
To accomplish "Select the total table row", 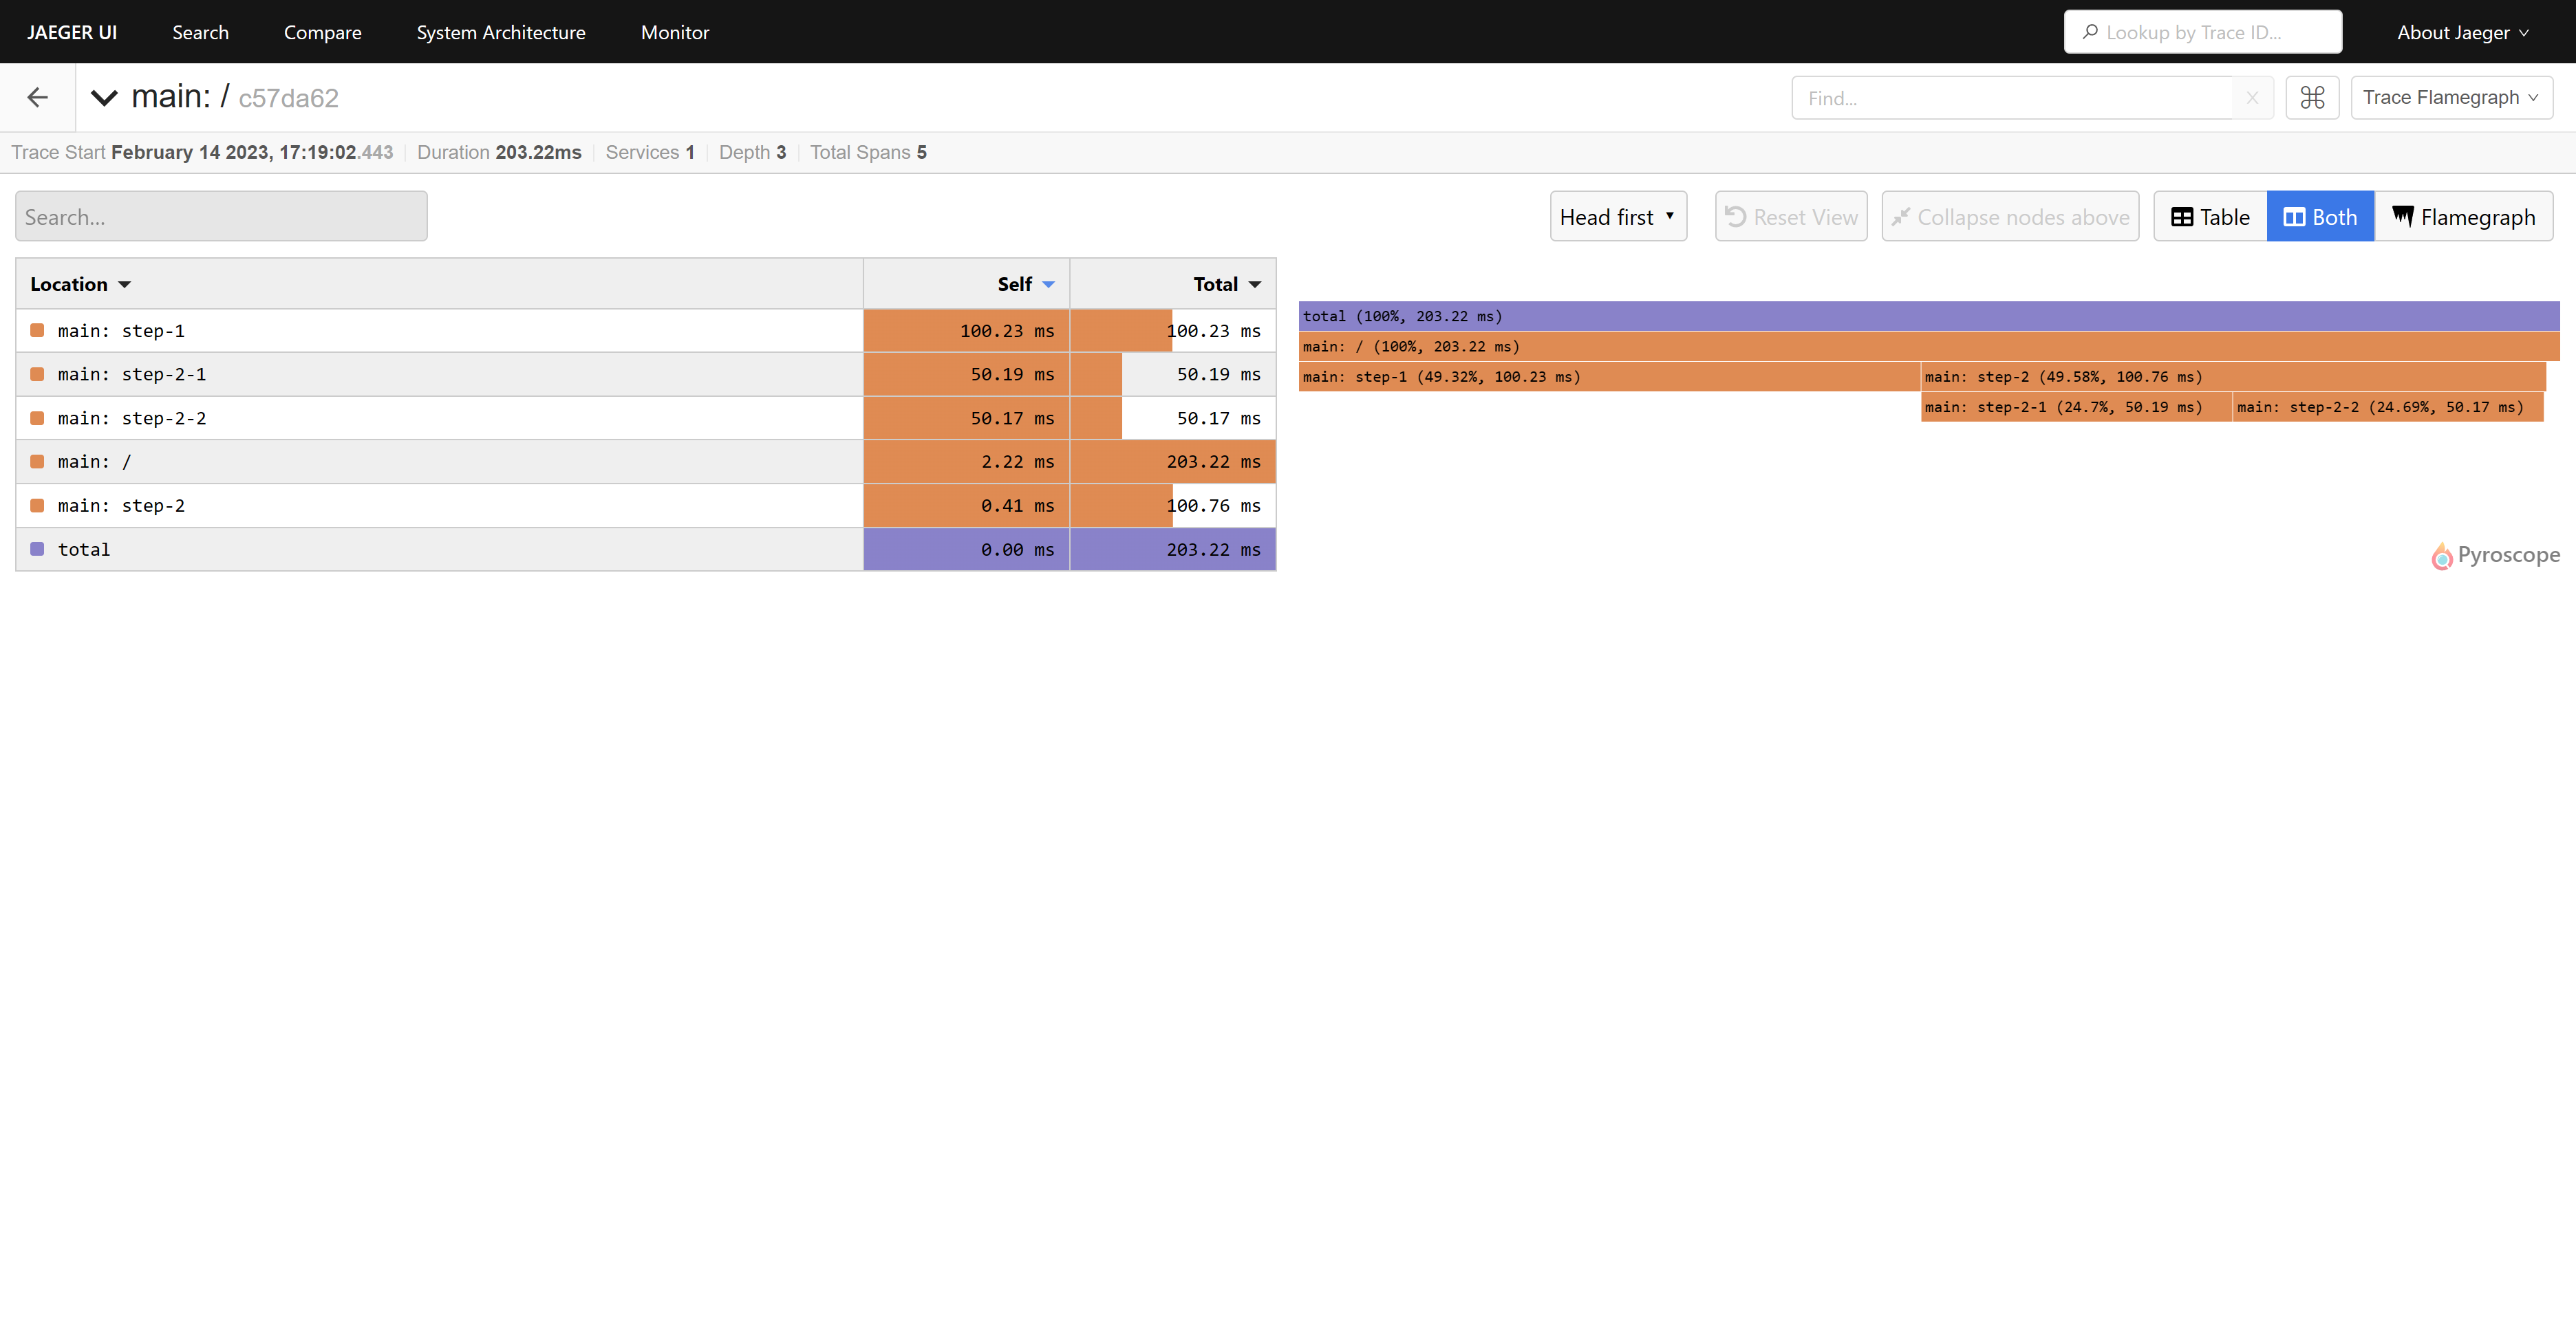I will pos(646,549).
